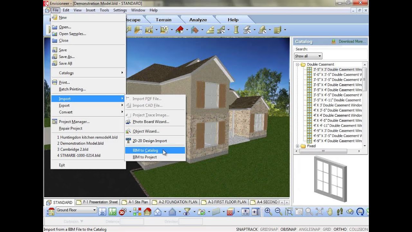Toggle GRID in status bar
The image size is (412, 232).
(327, 229)
